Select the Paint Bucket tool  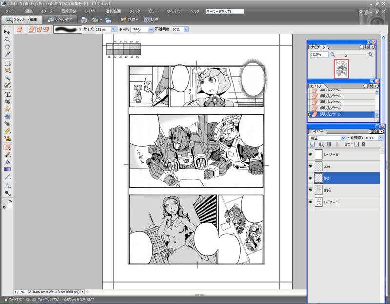tap(7, 162)
